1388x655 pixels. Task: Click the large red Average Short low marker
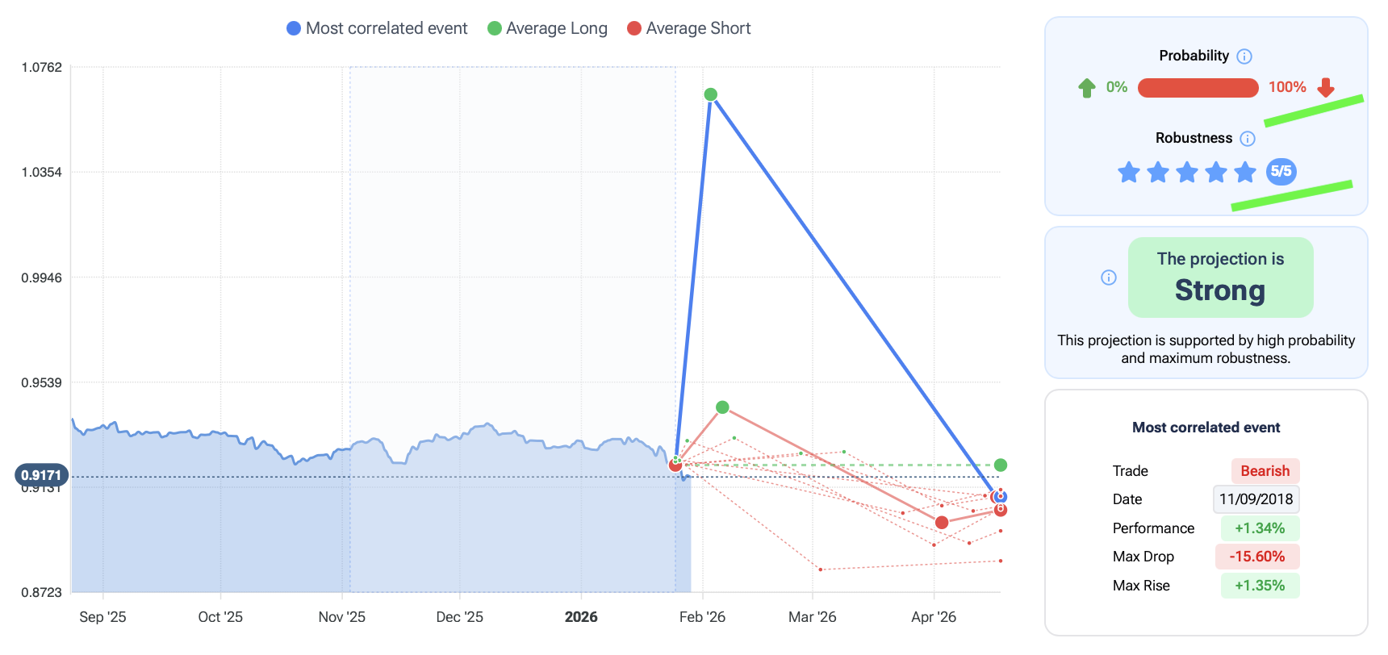click(x=942, y=523)
